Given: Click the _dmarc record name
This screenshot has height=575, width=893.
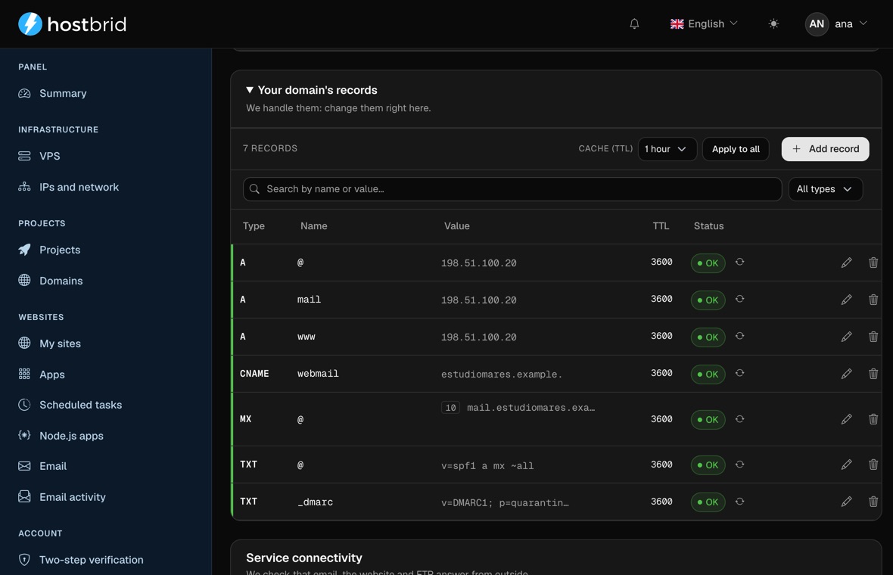Looking at the screenshot, I should [315, 502].
